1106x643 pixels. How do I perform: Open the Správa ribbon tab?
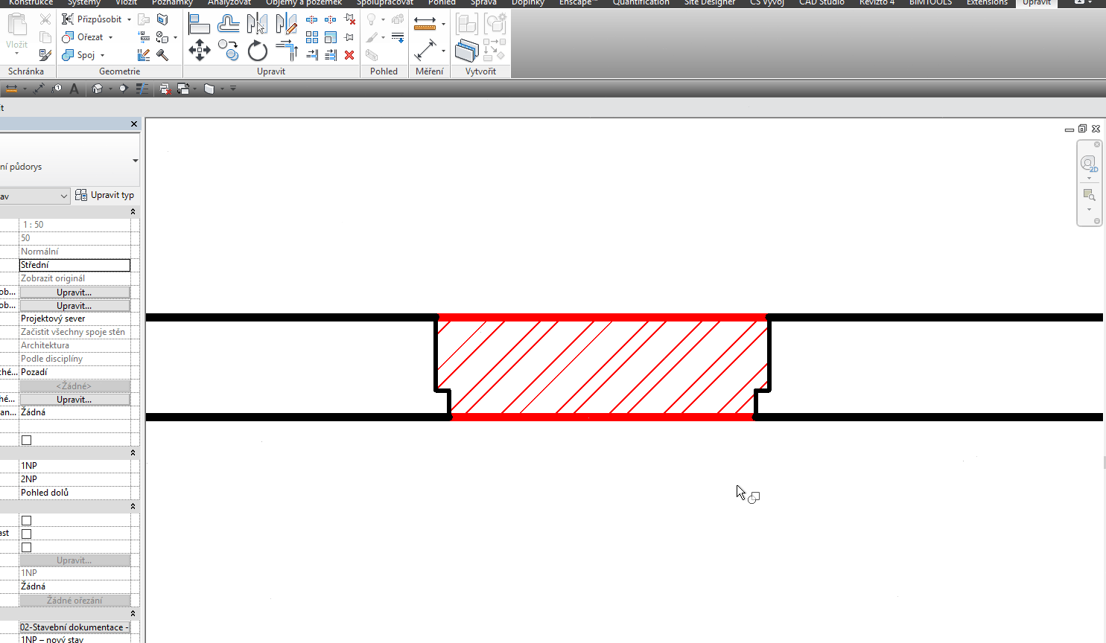pyautogui.click(x=483, y=2)
